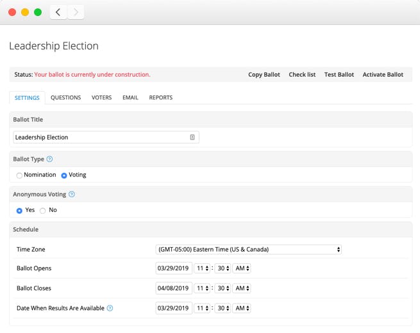Click help icon beside Results Available date

110,309
